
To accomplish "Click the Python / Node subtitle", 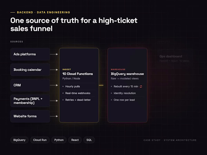I will tap(71, 79).
